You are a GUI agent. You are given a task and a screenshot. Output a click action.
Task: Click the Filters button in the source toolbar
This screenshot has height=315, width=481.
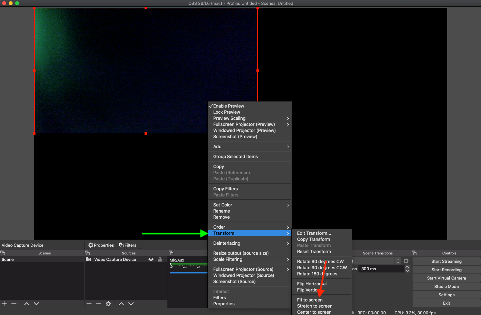click(x=128, y=245)
